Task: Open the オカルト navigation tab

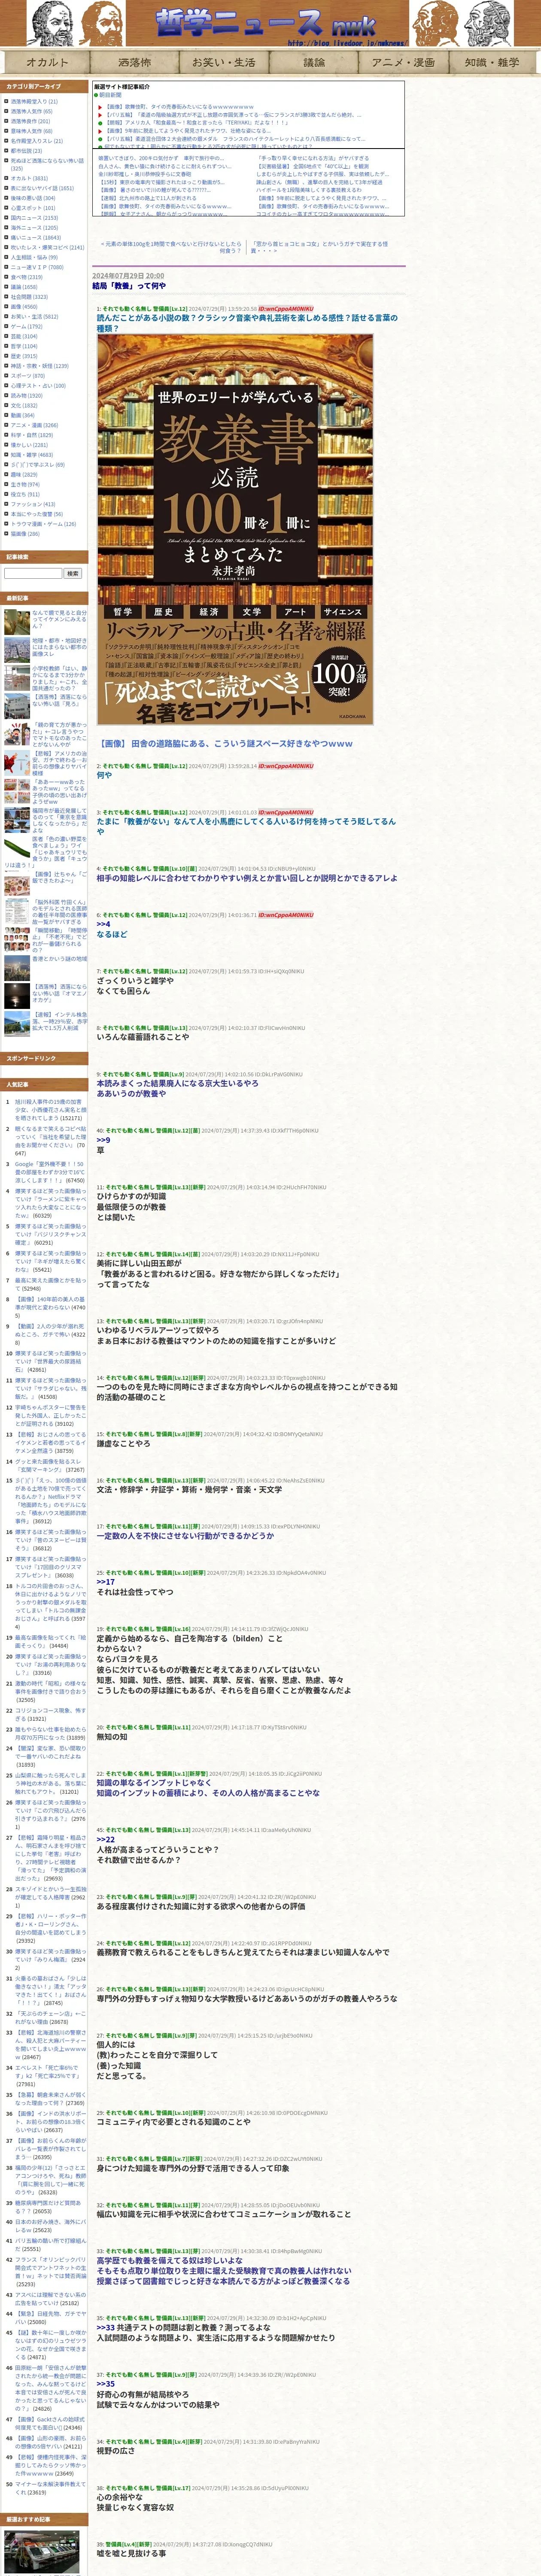Action: pos(47,62)
